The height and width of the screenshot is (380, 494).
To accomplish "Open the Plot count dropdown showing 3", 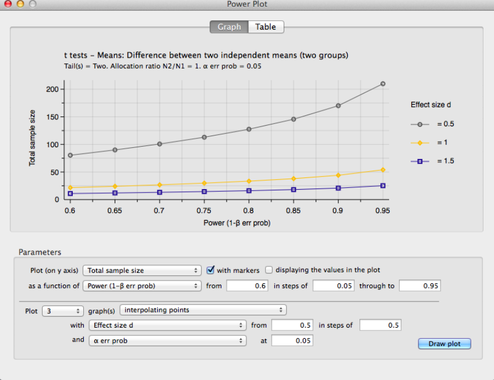I will coord(63,311).
